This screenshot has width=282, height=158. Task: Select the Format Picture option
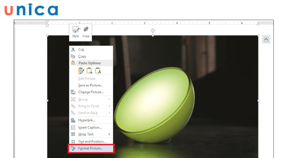point(91,149)
